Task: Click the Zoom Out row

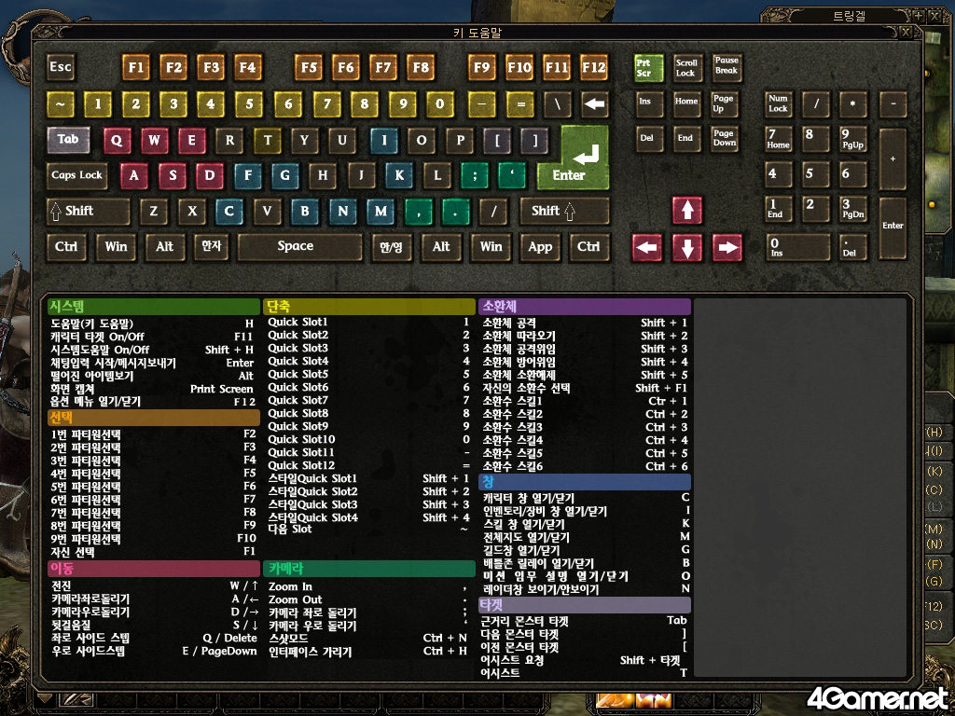Action: pyautogui.click(x=369, y=599)
